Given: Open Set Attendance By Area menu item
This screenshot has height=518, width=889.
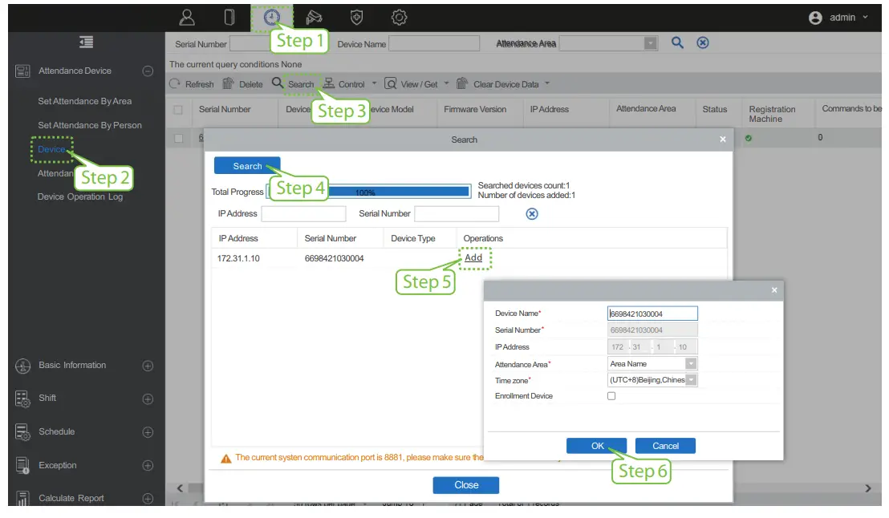Looking at the screenshot, I should tap(84, 101).
